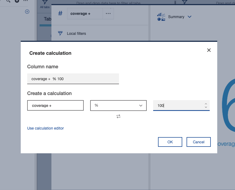235x190 pixels.
Task: Close the Create calculation dialog
Action: pyautogui.click(x=209, y=50)
